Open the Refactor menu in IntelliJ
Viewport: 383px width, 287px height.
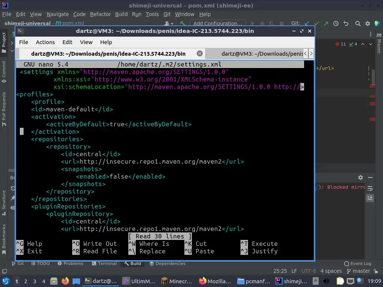tap(100, 15)
